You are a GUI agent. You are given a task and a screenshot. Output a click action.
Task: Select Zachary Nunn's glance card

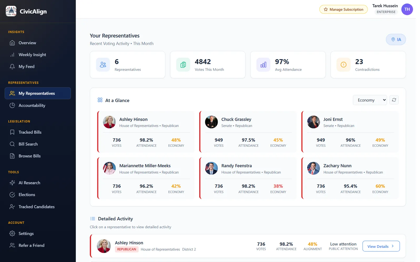[x=350, y=178]
